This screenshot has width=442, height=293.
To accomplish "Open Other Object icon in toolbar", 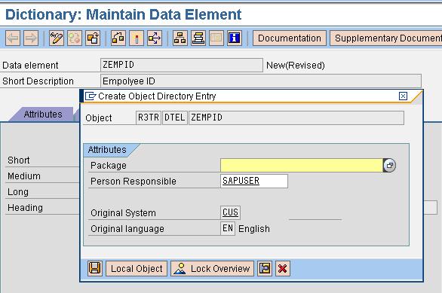I will click(x=93, y=38).
